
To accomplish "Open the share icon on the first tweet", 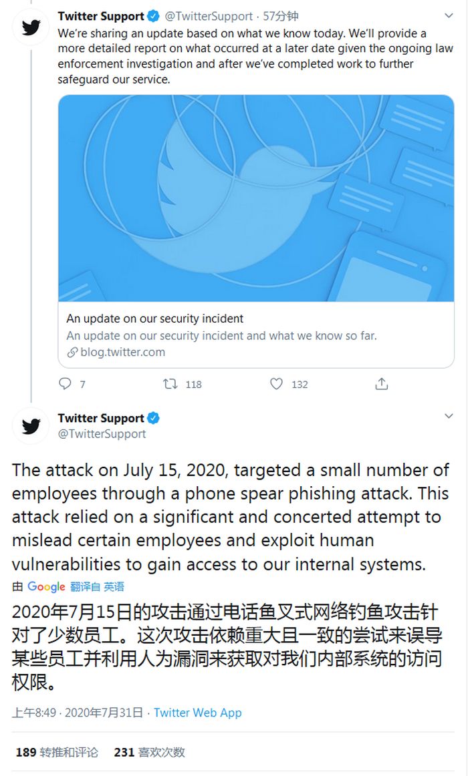I will click(382, 384).
